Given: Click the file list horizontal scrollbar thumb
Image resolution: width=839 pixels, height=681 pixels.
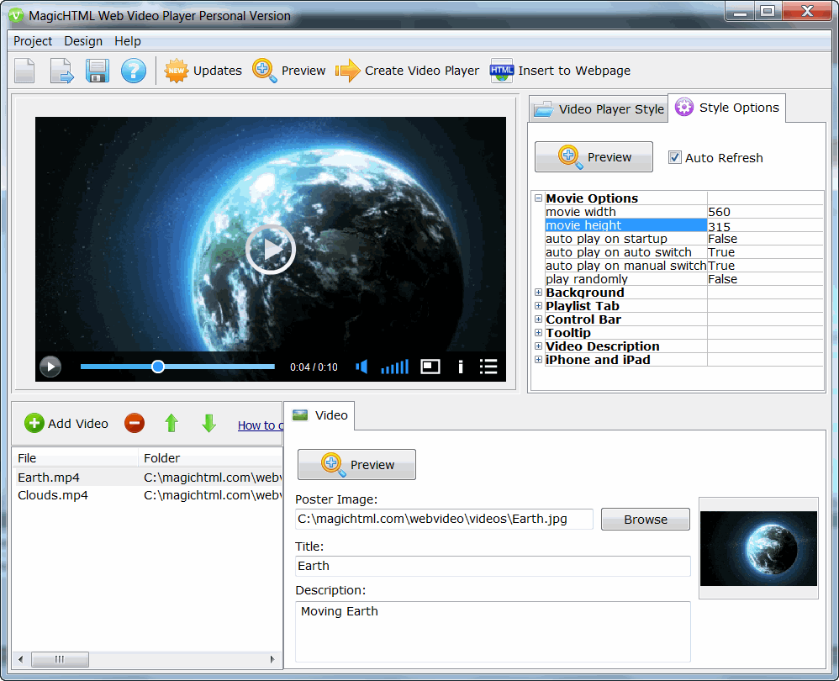Looking at the screenshot, I should click(x=60, y=659).
